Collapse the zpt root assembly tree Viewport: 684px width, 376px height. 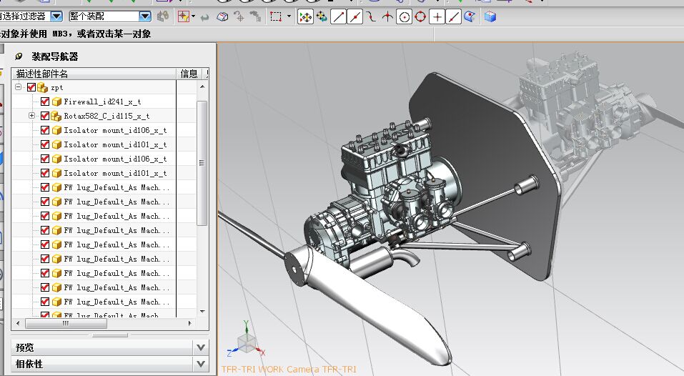[19, 87]
